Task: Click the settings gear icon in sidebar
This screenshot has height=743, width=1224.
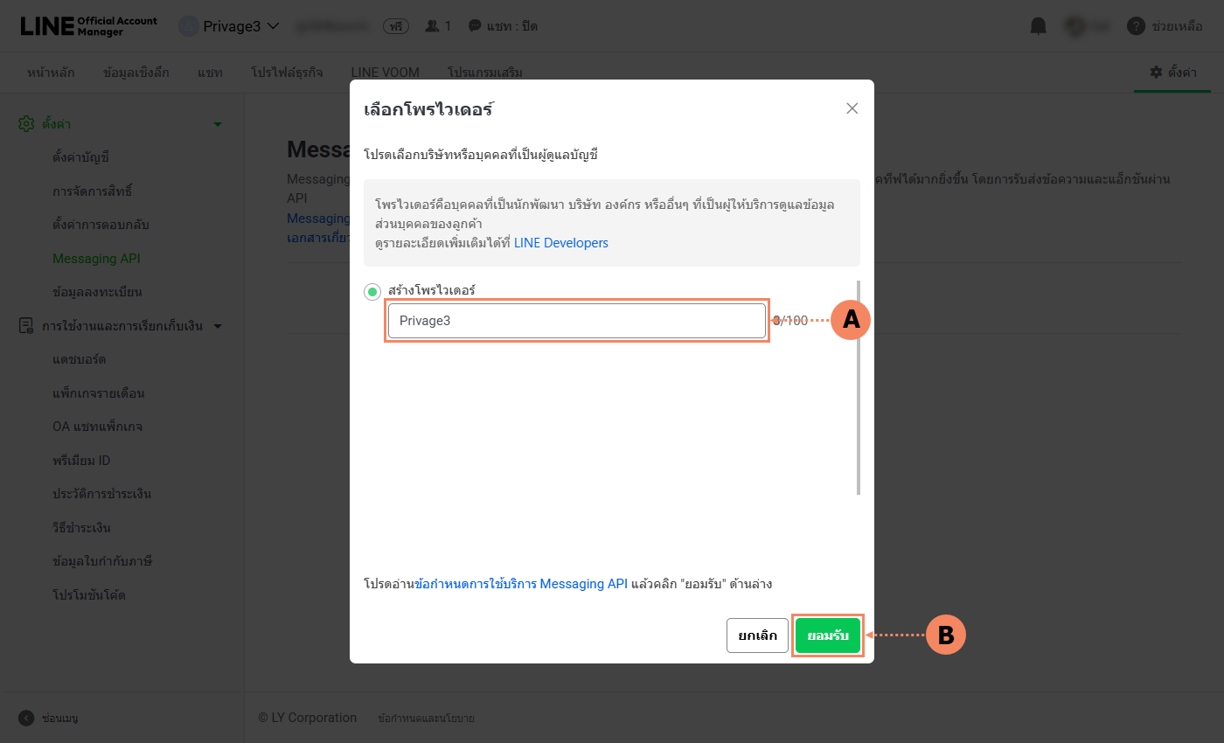Action: [27, 124]
